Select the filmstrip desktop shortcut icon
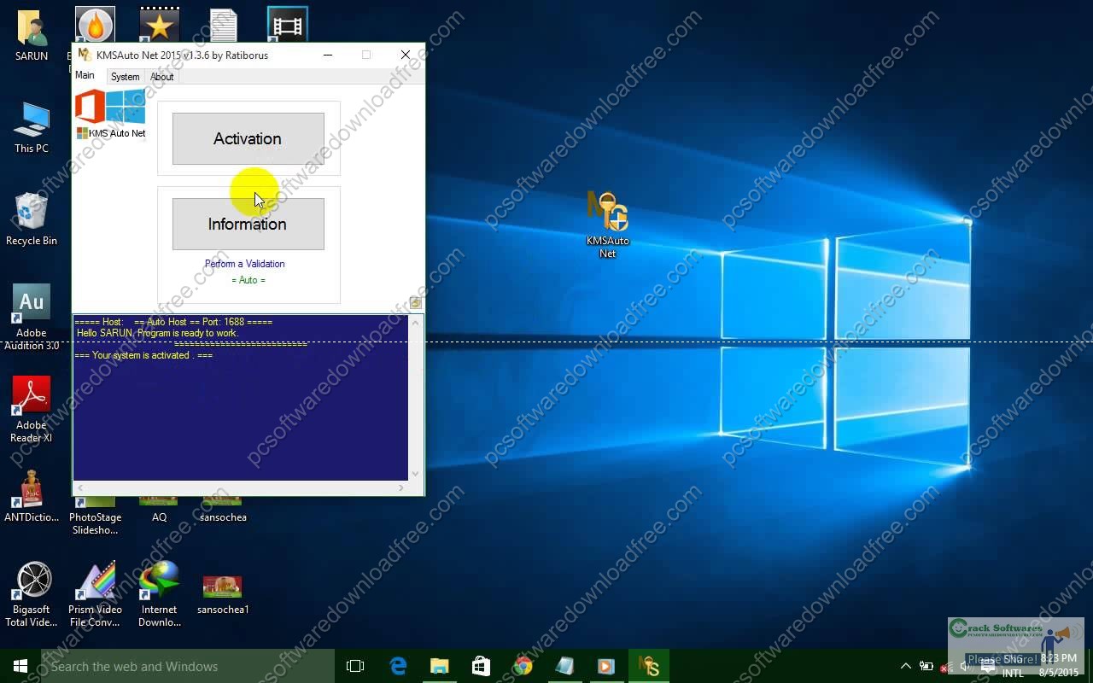1093x683 pixels. [287, 26]
